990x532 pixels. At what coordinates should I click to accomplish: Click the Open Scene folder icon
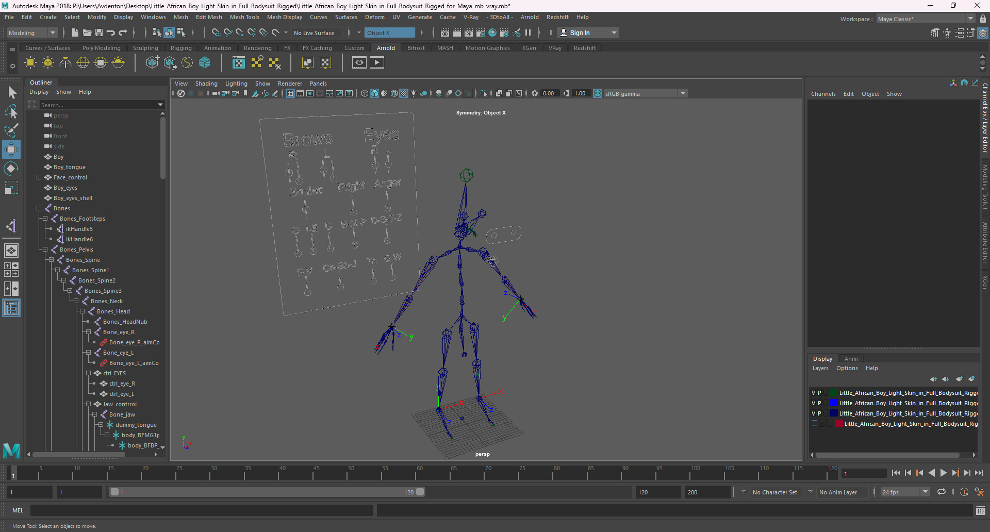tap(87, 32)
